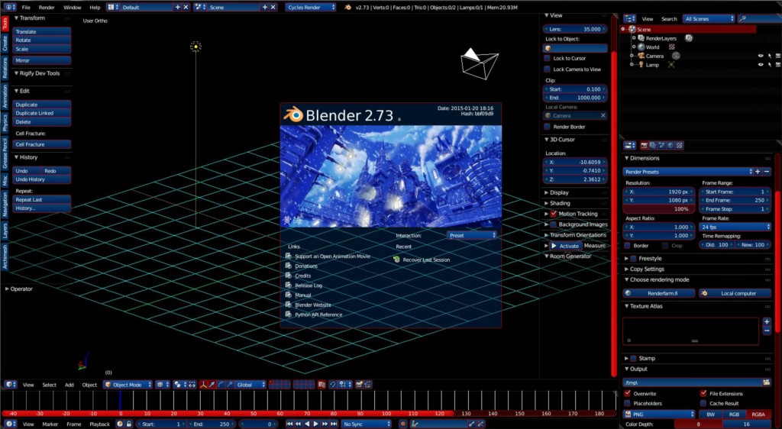Screen dimensions: 782x429
Task: Click the Translate button
Action: 42,31
